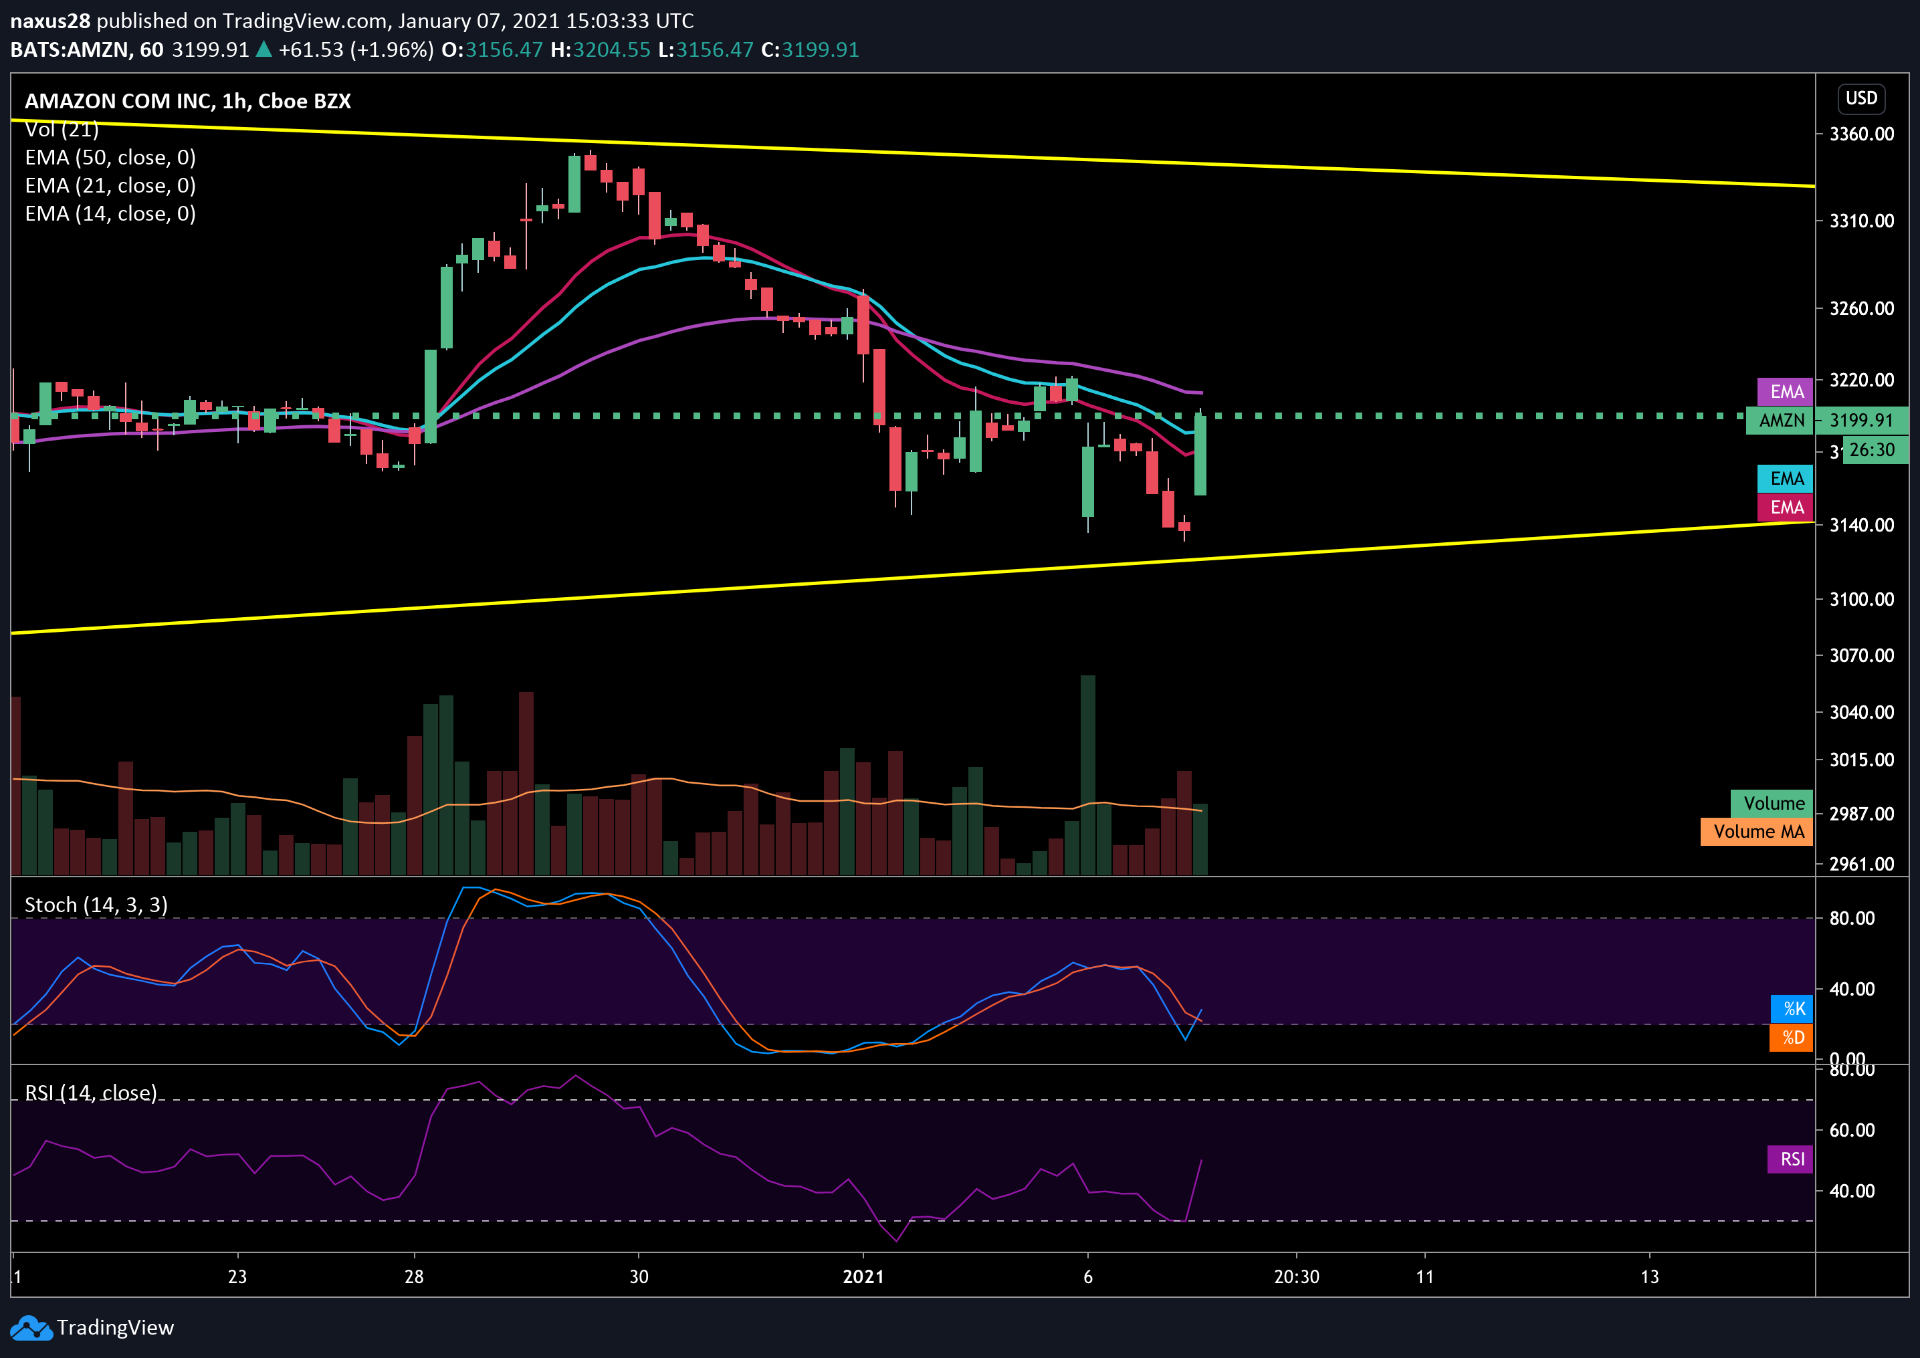Click the TradingView brand name text
The height and width of the screenshot is (1358, 1920).
[116, 1327]
